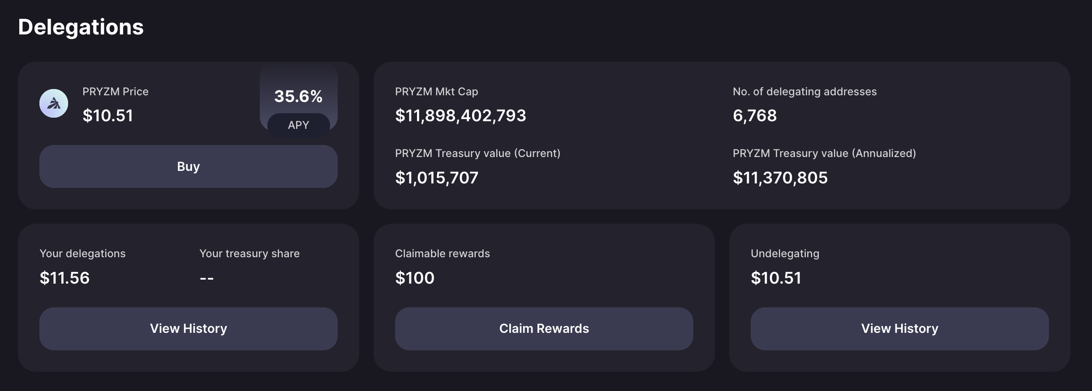
Task: Click the Buy button
Action: coord(189,166)
